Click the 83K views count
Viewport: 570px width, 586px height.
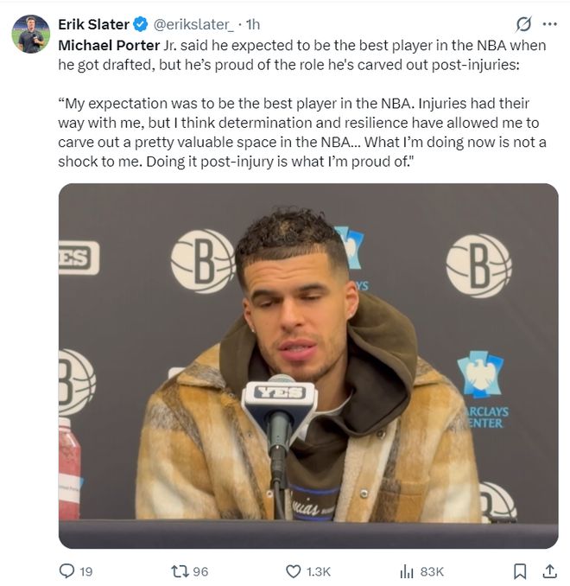pyautogui.click(x=432, y=571)
